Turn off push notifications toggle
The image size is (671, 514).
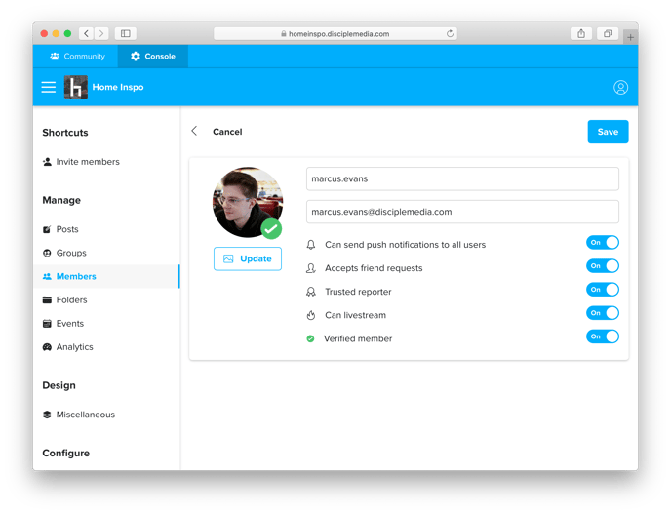coord(603,242)
